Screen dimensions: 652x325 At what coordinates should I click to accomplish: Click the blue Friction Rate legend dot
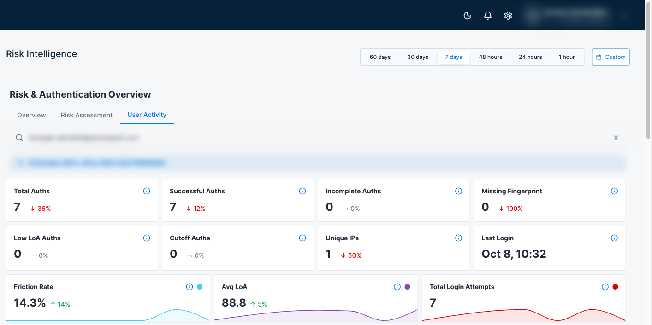tap(200, 287)
